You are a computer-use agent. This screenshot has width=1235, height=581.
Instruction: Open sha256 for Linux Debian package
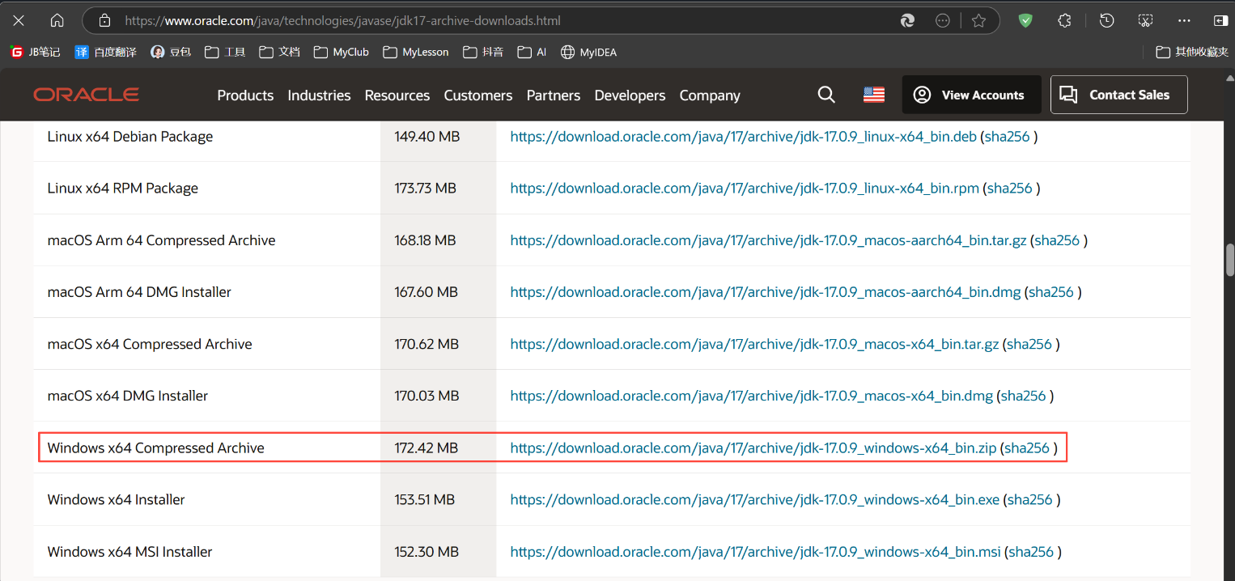click(1008, 137)
